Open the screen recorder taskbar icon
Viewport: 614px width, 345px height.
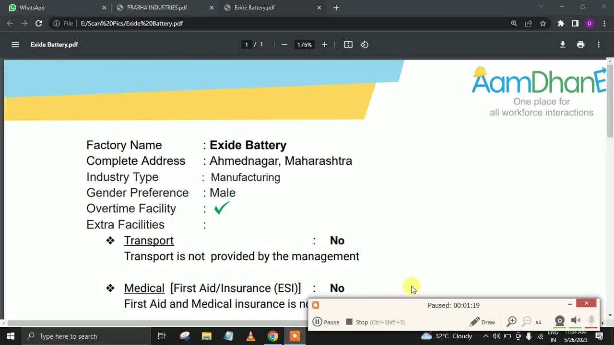click(x=295, y=336)
